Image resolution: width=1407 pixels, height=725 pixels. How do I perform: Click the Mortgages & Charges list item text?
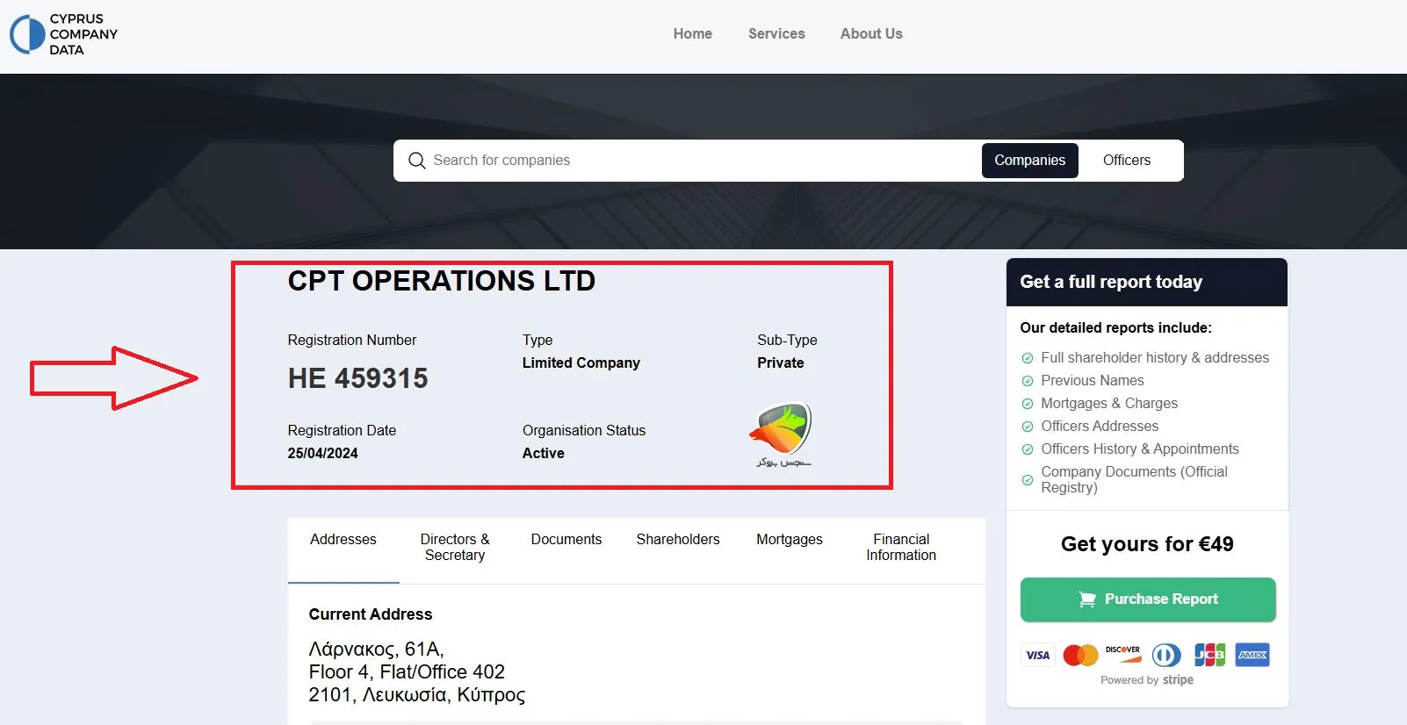point(1109,404)
